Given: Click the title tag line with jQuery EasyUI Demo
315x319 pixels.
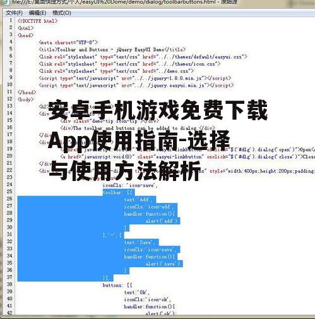Looking at the screenshot, I should [x=112, y=49].
